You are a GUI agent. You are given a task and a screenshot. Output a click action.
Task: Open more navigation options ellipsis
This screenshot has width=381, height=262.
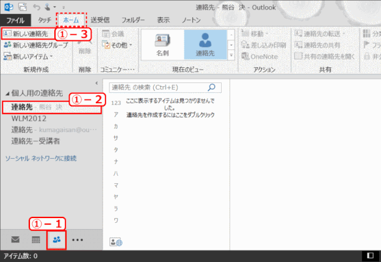click(78, 240)
